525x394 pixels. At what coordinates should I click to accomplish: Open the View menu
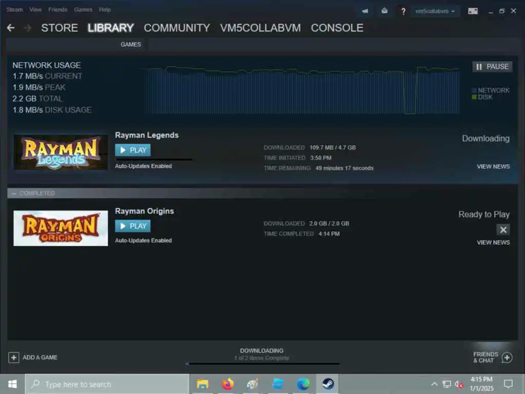[35, 10]
